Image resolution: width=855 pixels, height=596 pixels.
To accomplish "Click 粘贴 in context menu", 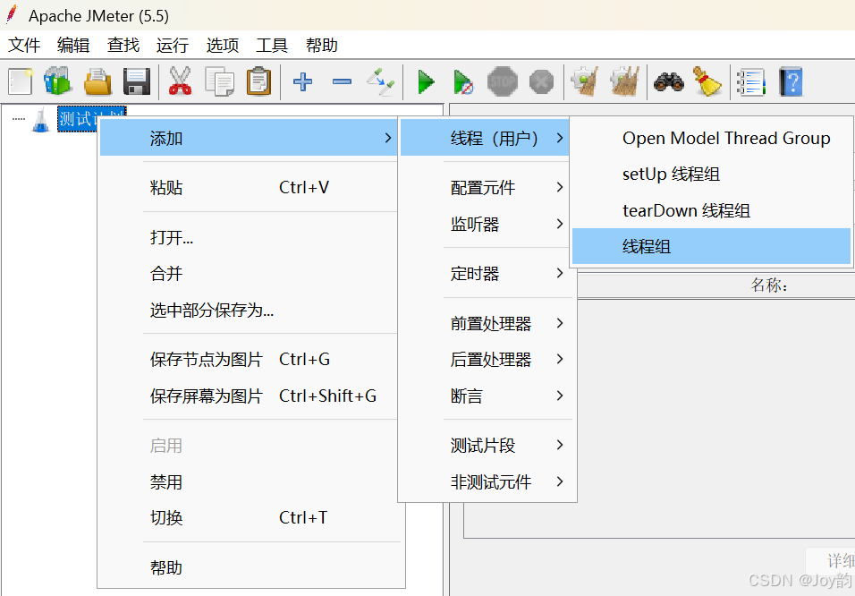I will click(249, 188).
